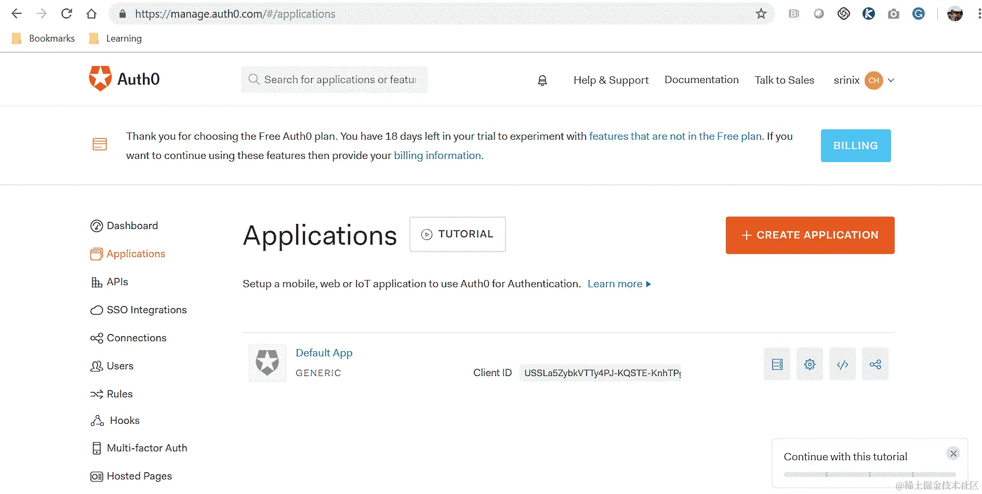Open the Learning bookmarks folder
982x494 pixels.
(x=115, y=38)
